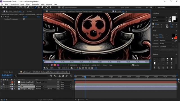This screenshot has height=101, width=180.
Task: Click the current time display 0:00:16:12
Action: (7, 75)
